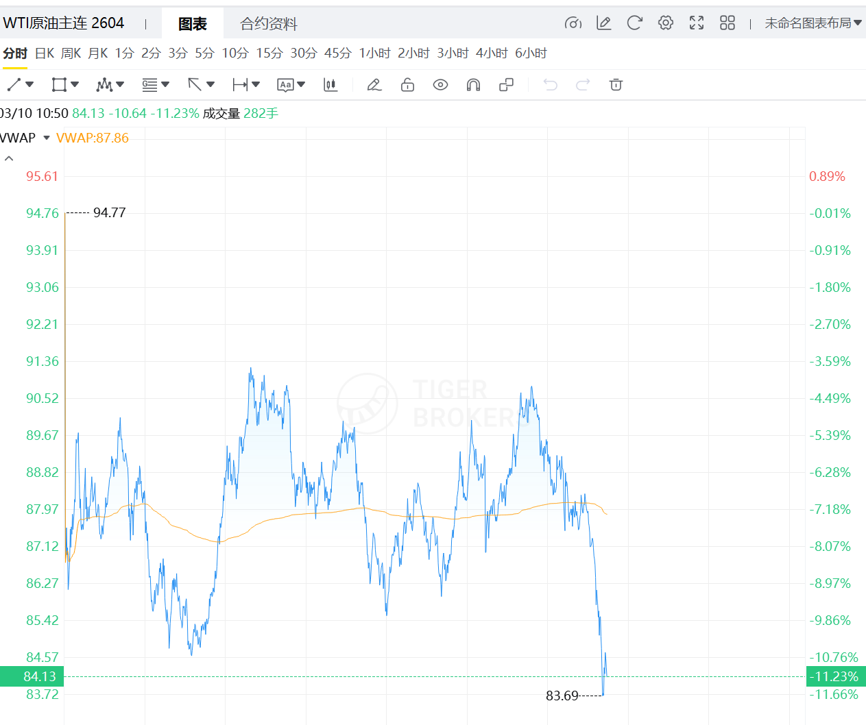Expand the VWAP indicator dropdown arrow

pyautogui.click(x=47, y=138)
